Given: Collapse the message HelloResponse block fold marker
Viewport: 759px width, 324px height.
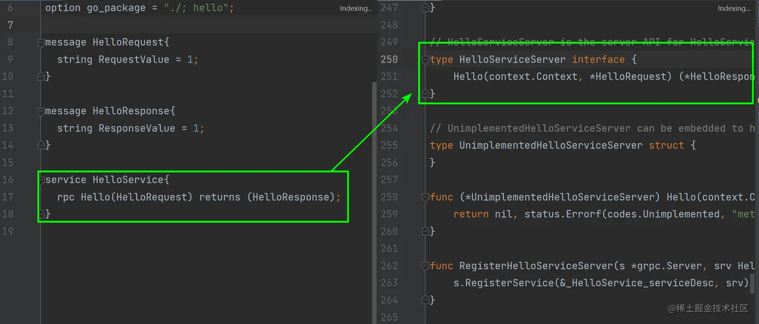Looking at the screenshot, I should click(x=41, y=111).
